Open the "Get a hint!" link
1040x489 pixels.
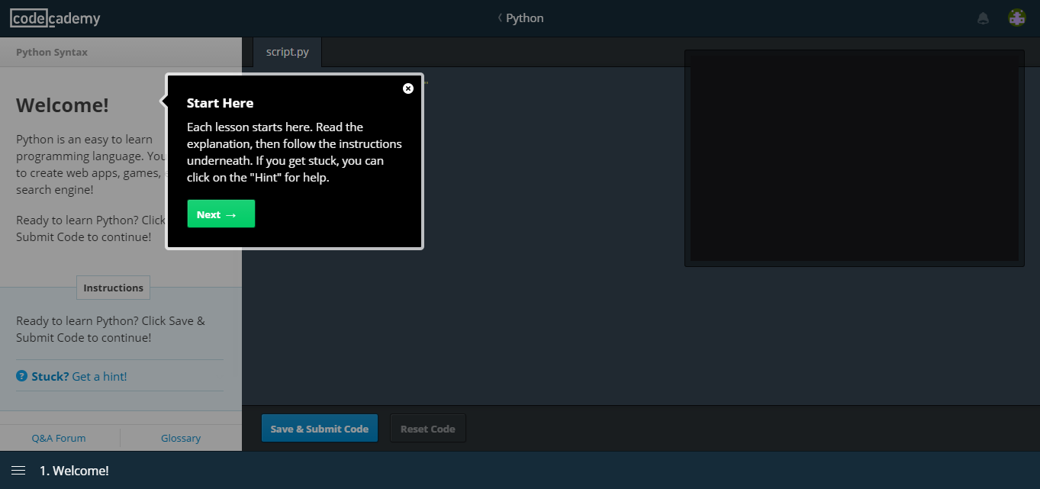click(99, 376)
